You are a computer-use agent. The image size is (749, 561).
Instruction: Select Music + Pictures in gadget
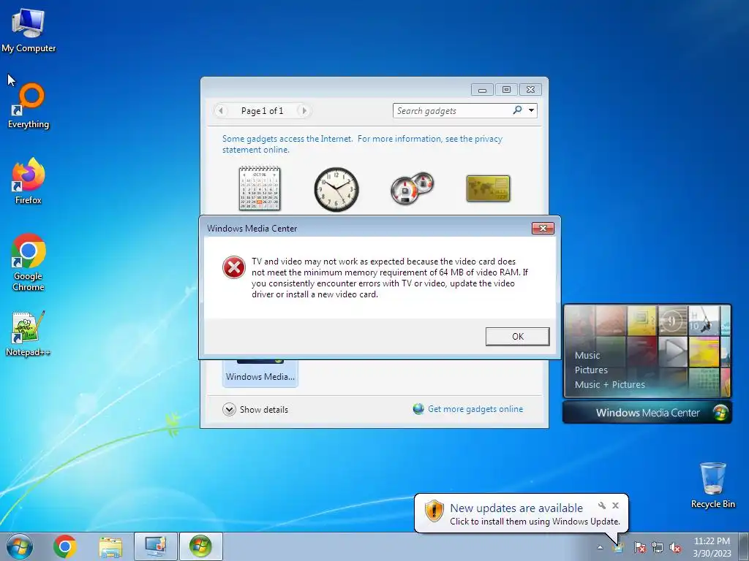(609, 384)
